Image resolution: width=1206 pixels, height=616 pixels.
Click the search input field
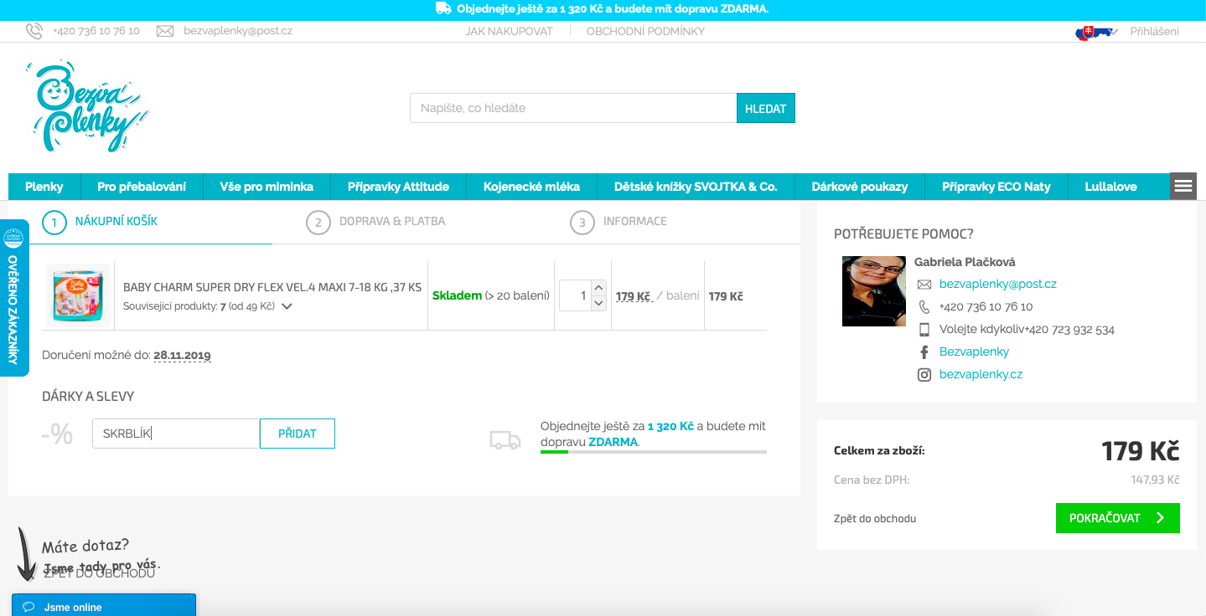(x=573, y=108)
